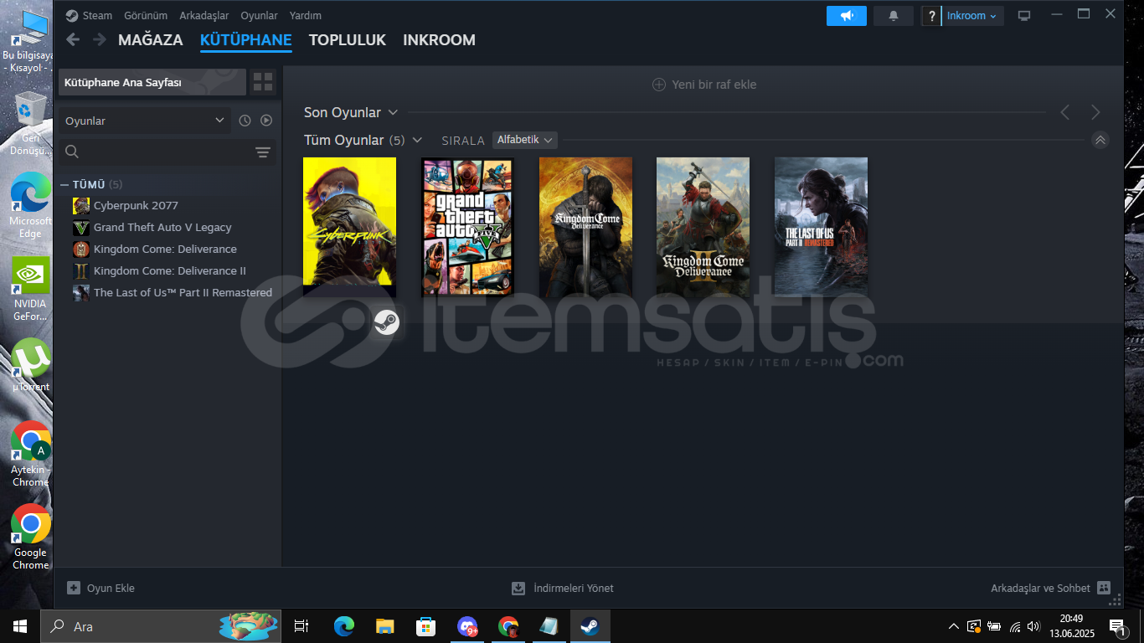The image size is (1144, 643).
Task: Open Discord from the taskbar
Action: [x=467, y=626]
